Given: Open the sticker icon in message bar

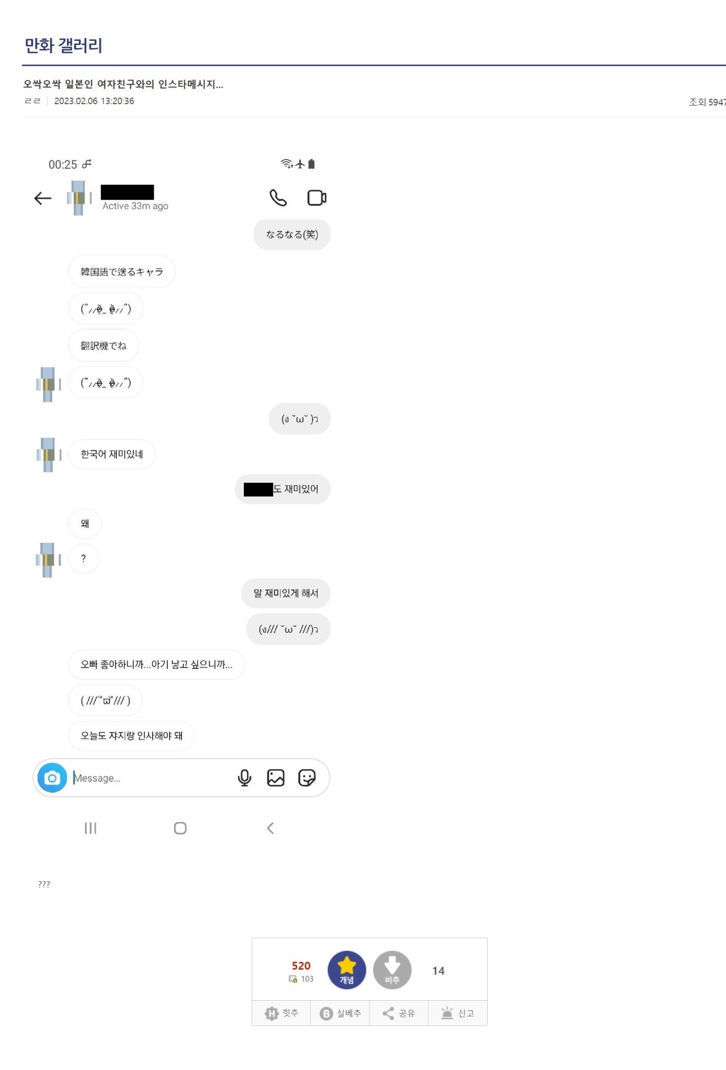Looking at the screenshot, I should point(307,778).
